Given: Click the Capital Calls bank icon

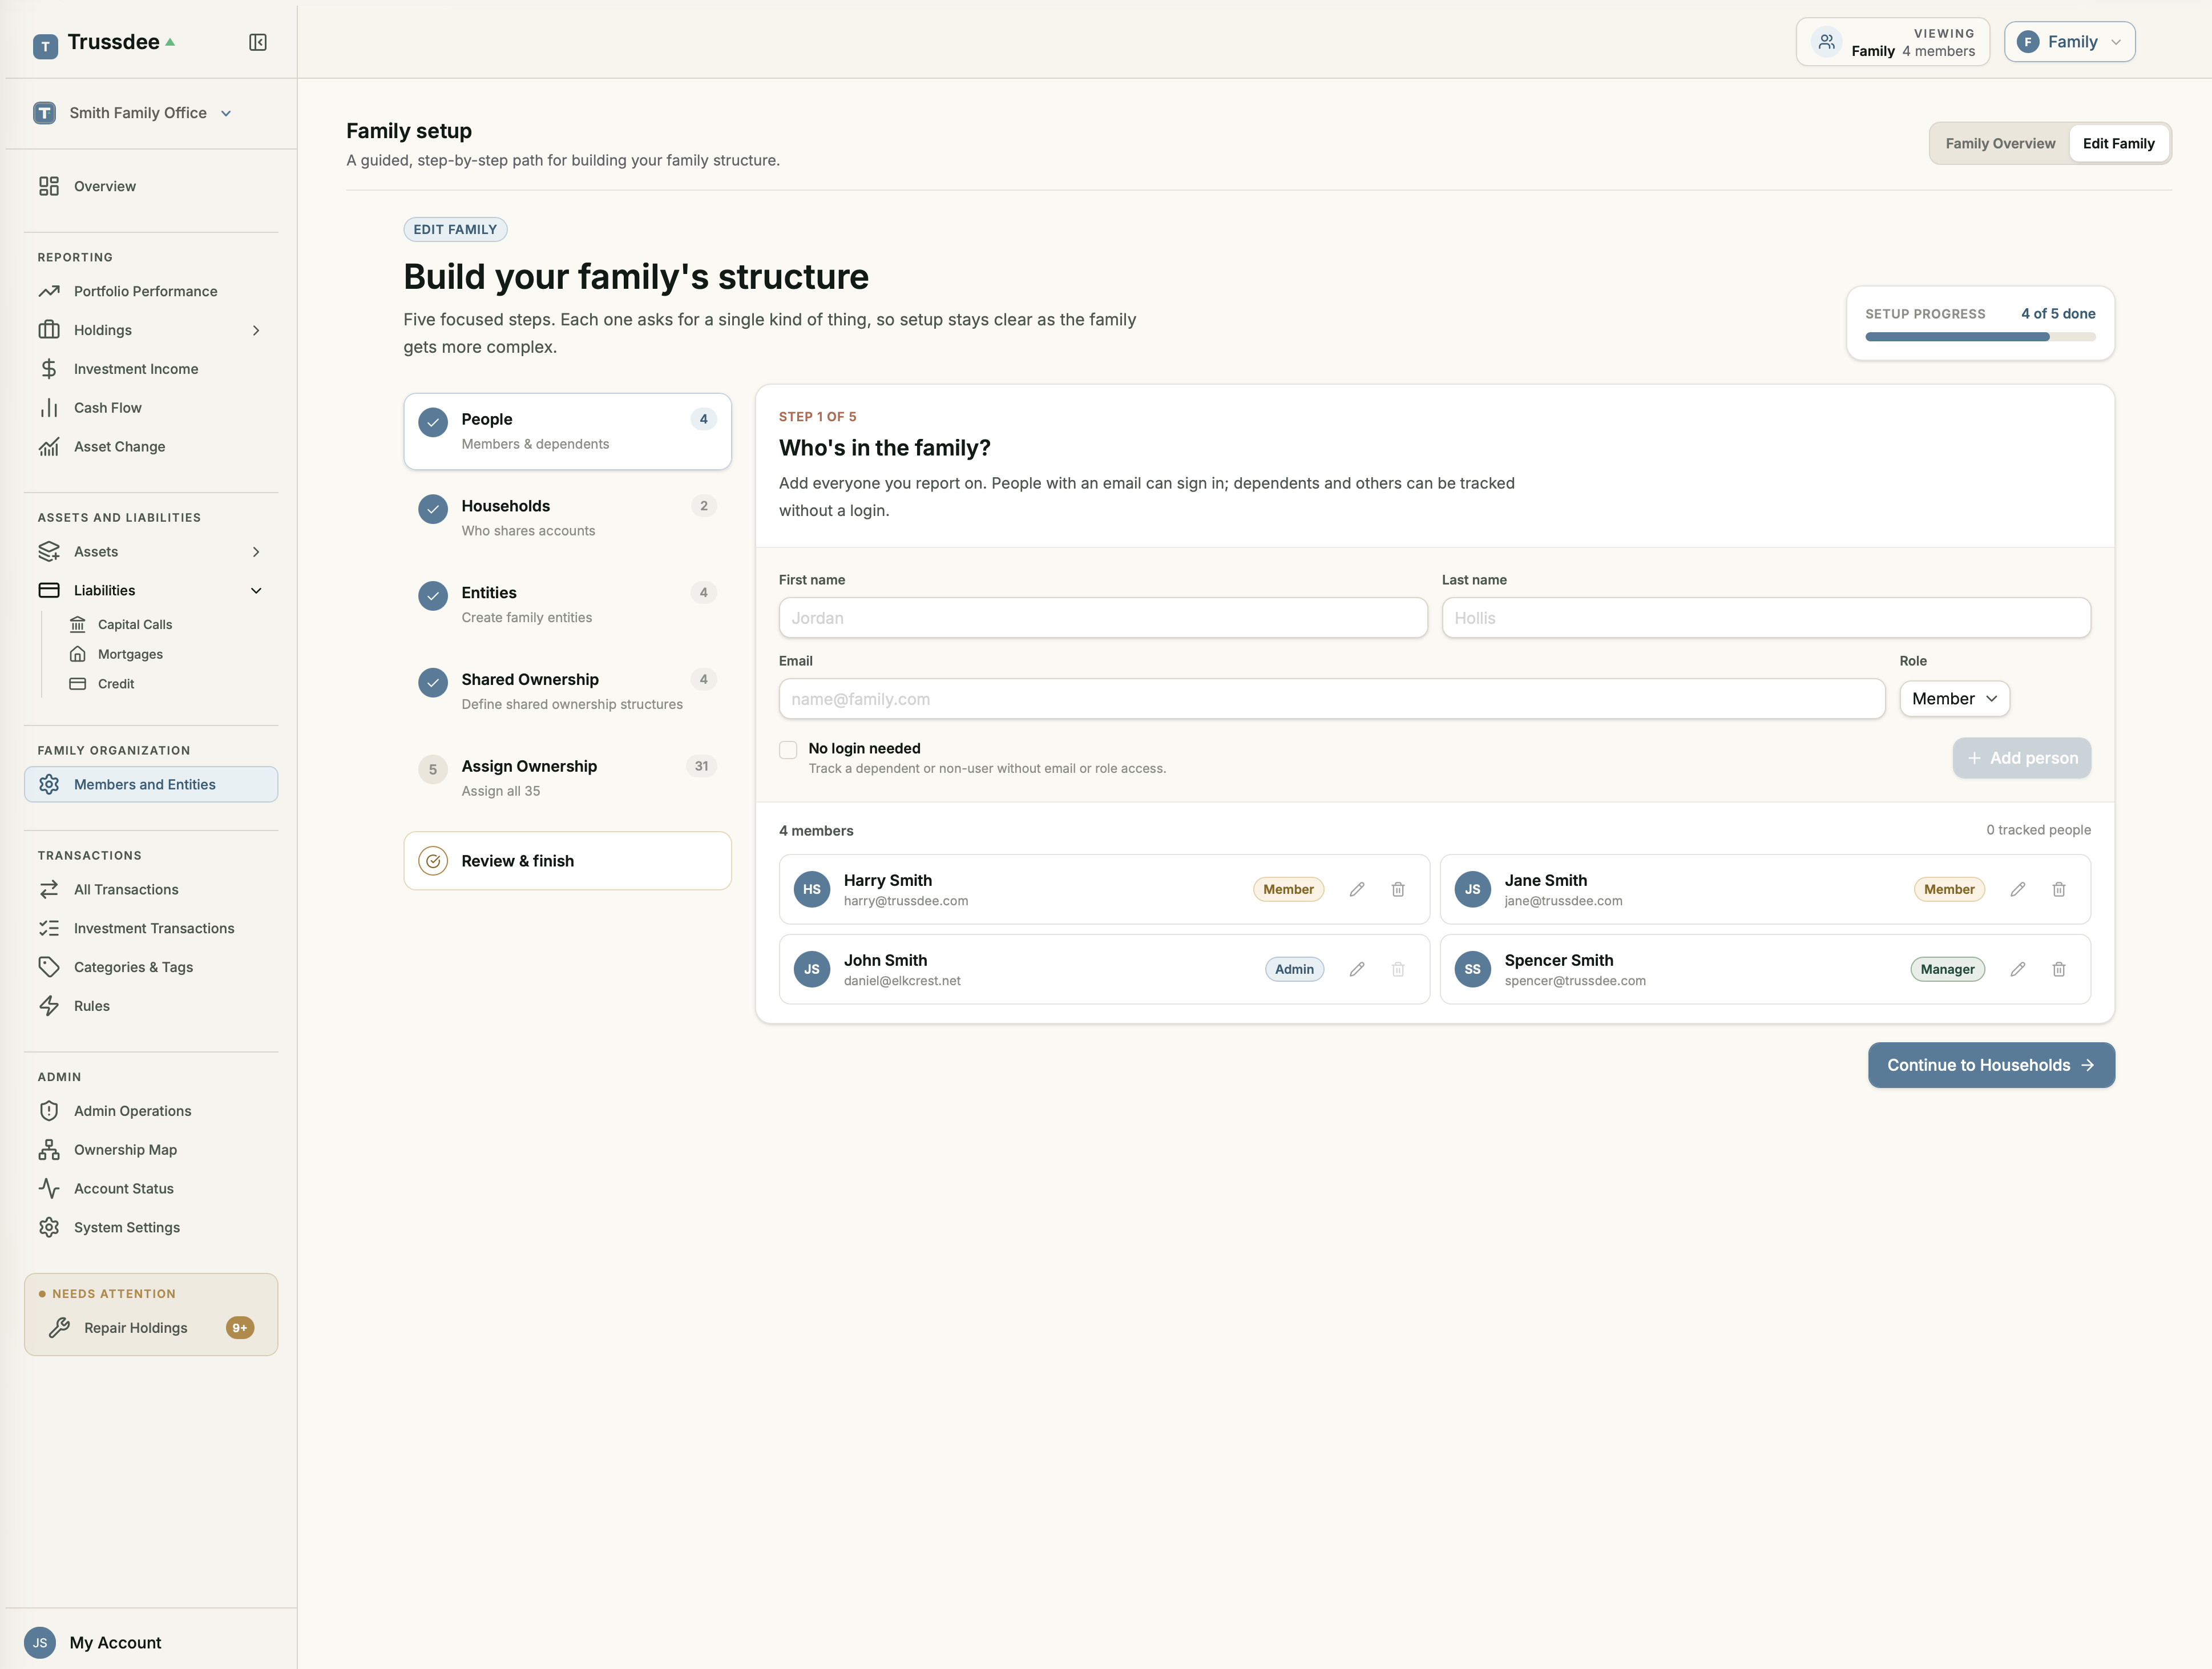Looking at the screenshot, I should tap(77, 624).
